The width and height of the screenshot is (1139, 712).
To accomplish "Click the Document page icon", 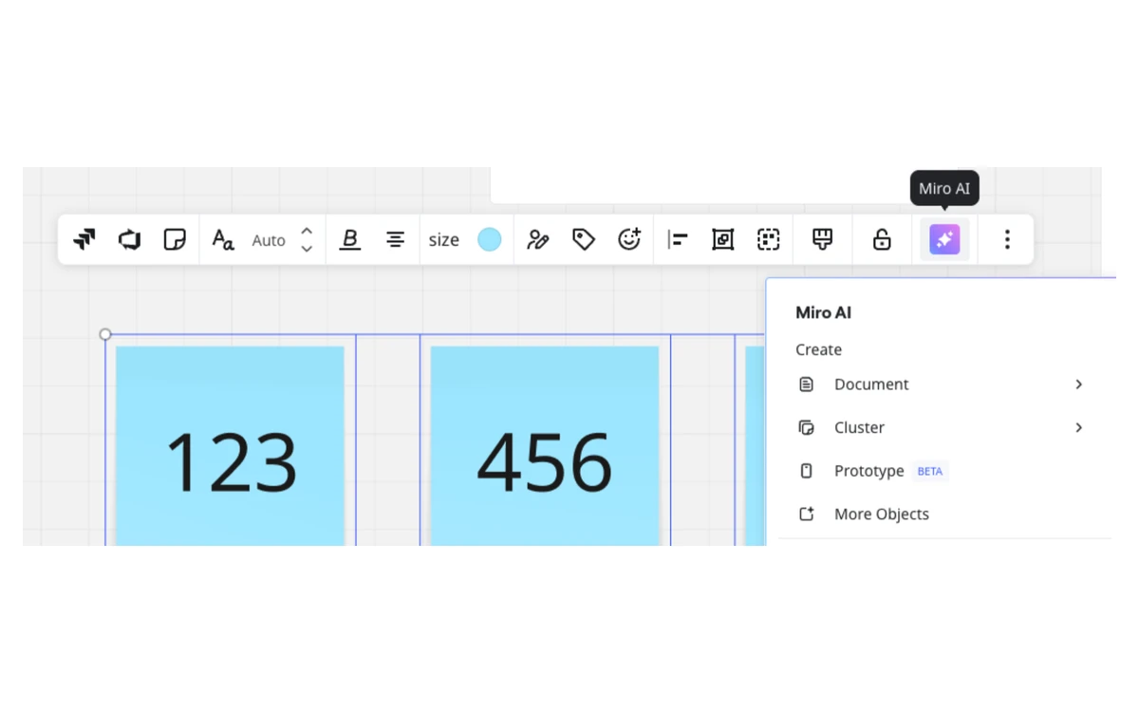I will [807, 384].
